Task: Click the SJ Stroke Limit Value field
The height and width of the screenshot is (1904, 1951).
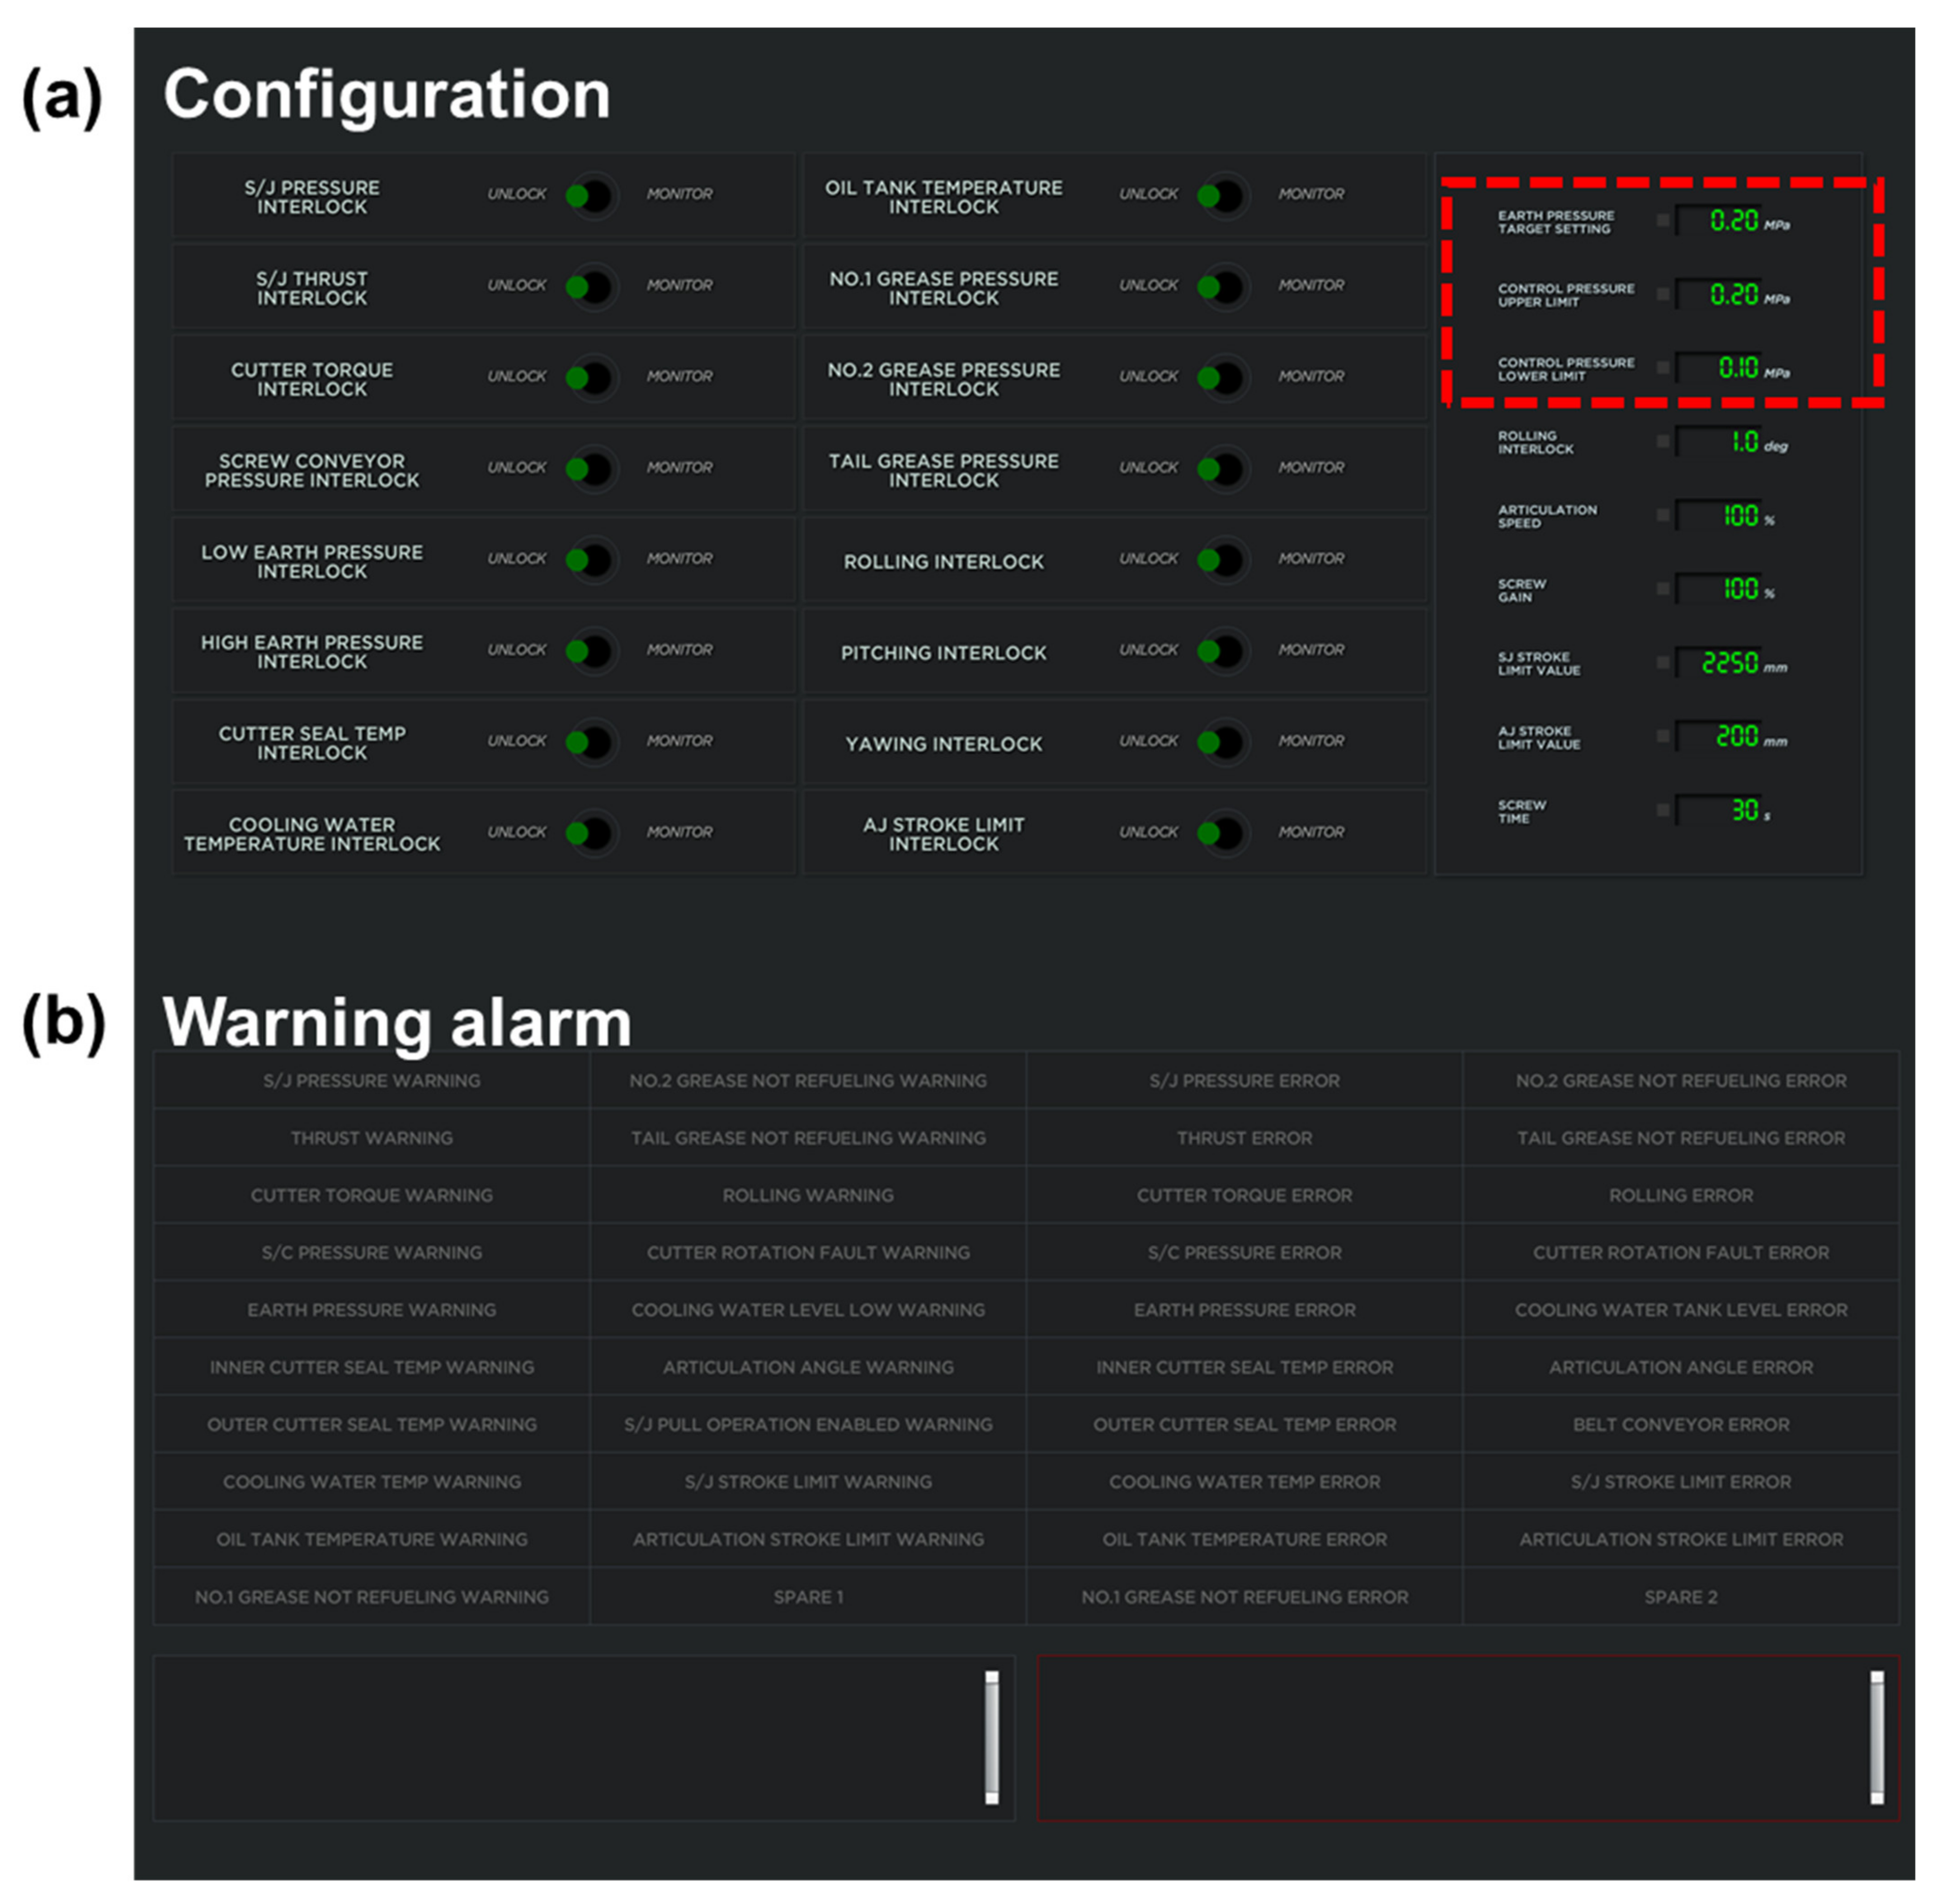Action: [x=1718, y=663]
